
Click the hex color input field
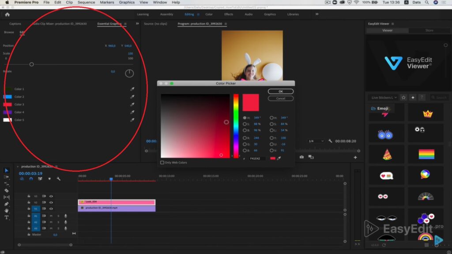tap(257, 158)
